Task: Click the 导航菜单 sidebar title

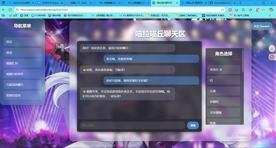Action: click(x=22, y=26)
